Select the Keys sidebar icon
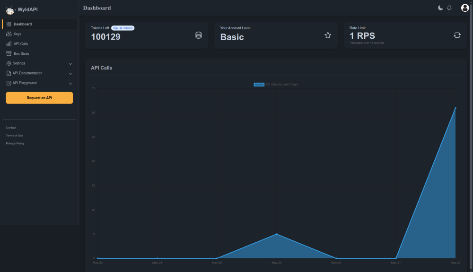Screen dimensions: 473x272 coord(9,34)
